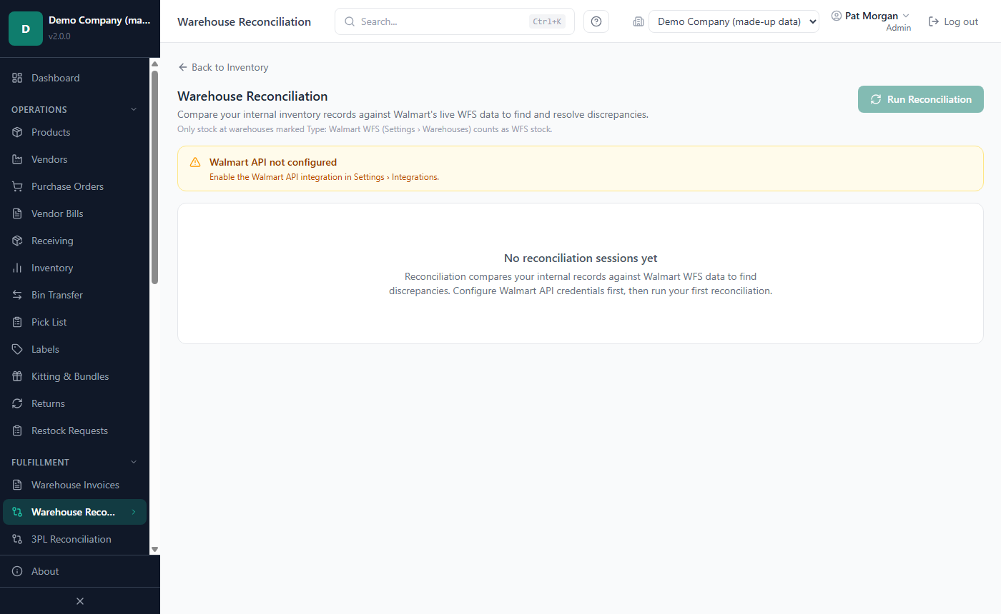
Task: Click the Returns refresh icon
Action: (x=17, y=403)
